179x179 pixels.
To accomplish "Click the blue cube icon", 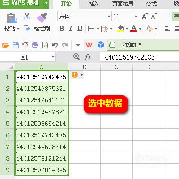I will pyautogui.click(x=101, y=45).
